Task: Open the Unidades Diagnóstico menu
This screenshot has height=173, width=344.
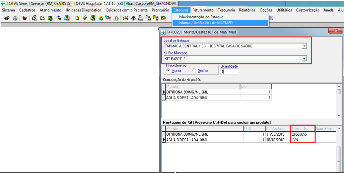Action: [83, 10]
